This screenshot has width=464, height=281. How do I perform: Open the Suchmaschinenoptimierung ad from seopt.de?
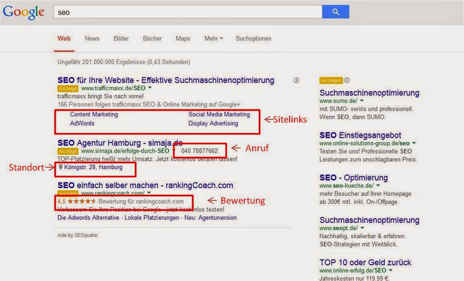click(369, 220)
